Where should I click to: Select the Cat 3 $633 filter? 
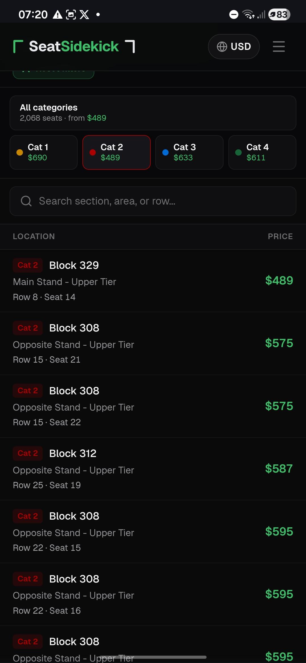tap(189, 152)
